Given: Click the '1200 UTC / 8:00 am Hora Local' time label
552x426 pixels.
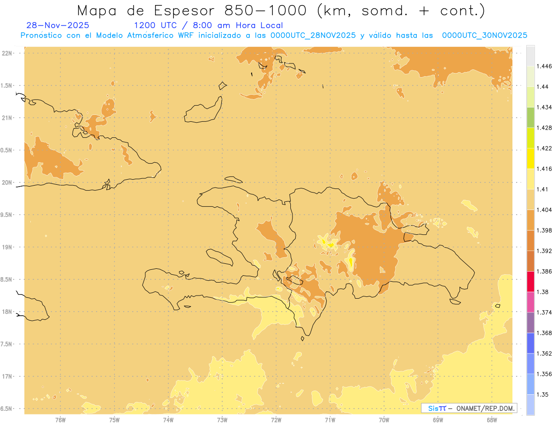Looking at the screenshot, I should (208, 25).
